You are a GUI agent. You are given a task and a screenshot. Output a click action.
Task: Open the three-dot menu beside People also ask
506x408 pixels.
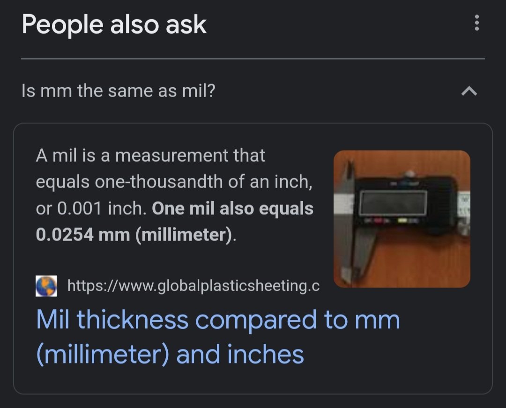pyautogui.click(x=476, y=23)
